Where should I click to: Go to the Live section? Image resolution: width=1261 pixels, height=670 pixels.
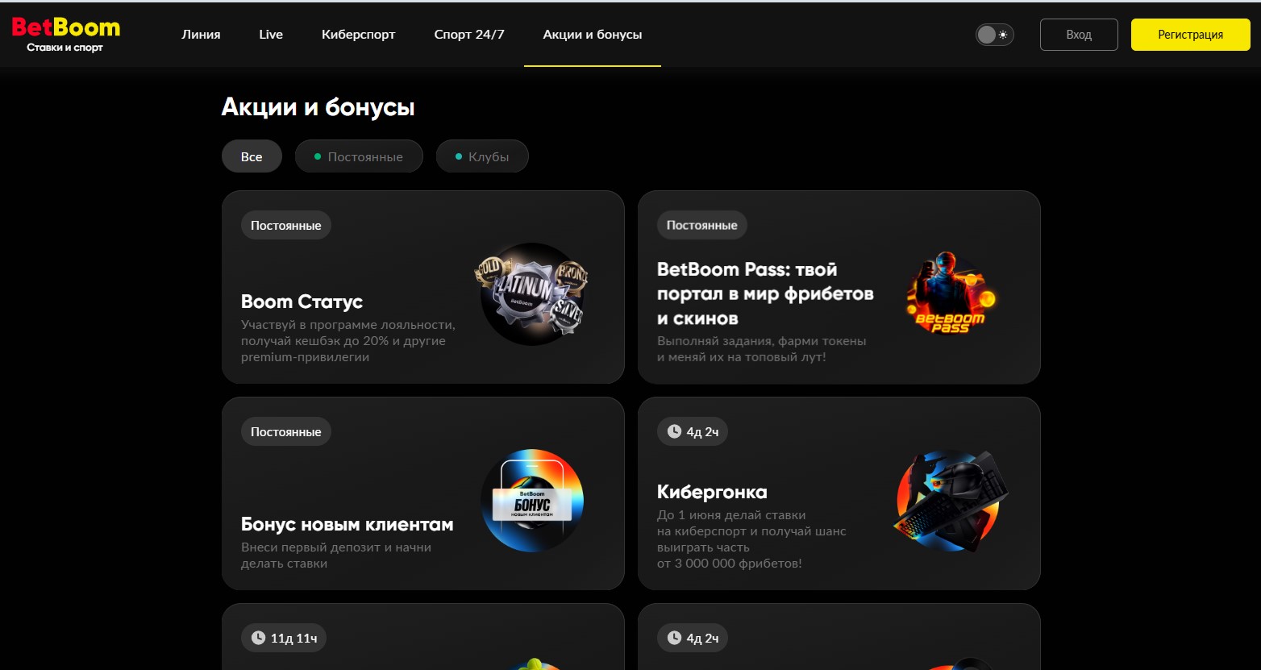[271, 35]
